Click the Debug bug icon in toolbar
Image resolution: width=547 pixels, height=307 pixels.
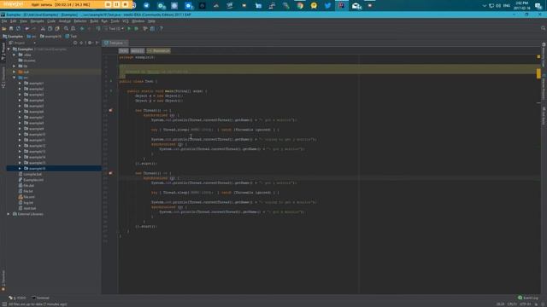137,28
